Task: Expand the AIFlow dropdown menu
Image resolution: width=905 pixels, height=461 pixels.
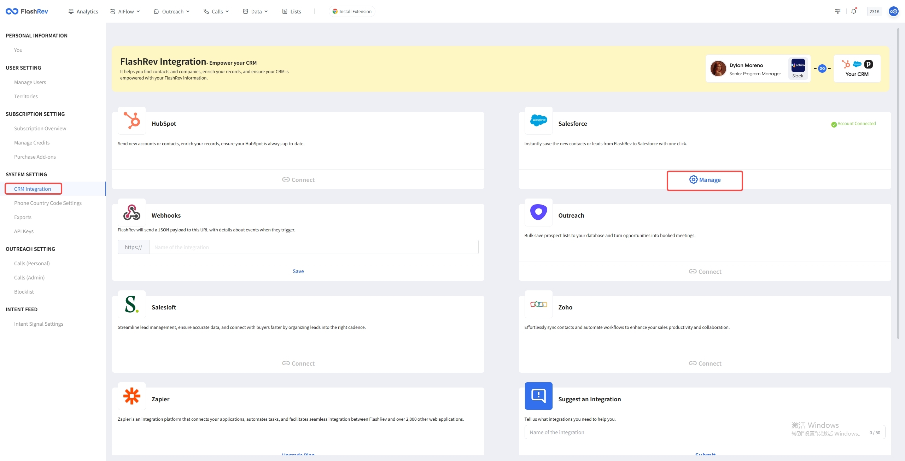Action: point(125,11)
